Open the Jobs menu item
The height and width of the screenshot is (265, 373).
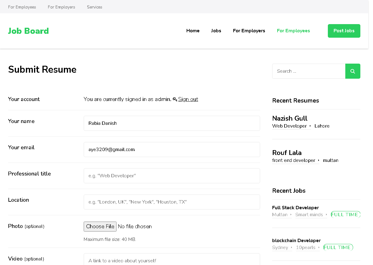[216, 31]
